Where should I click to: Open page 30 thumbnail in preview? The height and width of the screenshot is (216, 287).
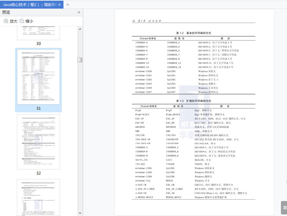point(39,33)
